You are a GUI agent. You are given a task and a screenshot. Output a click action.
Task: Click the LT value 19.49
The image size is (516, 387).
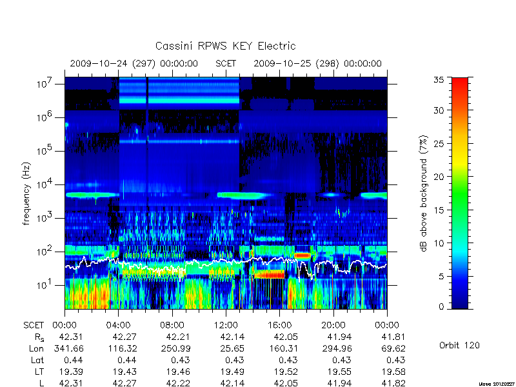click(x=232, y=372)
